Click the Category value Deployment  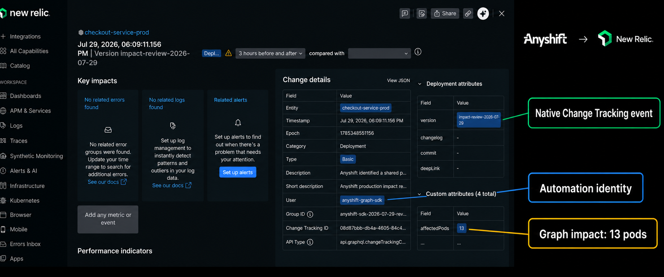353,146
